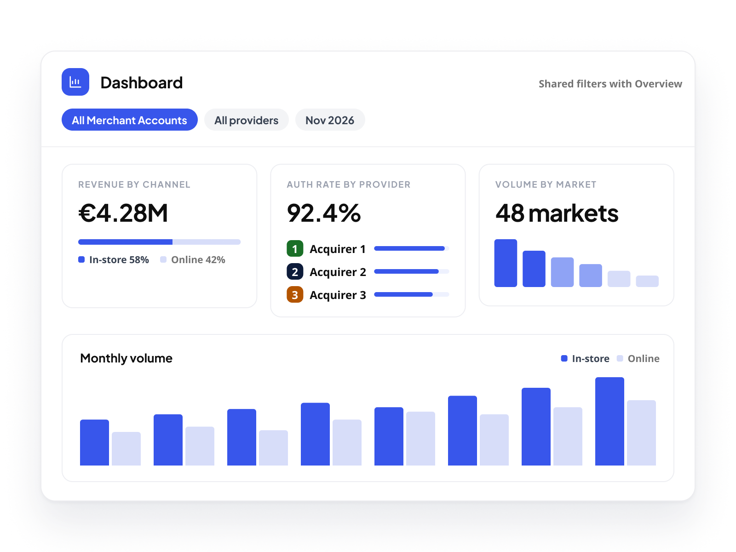Viewport: 736px width, 552px height.
Task: Open the Nov 2026 date filter
Action: pyautogui.click(x=330, y=120)
